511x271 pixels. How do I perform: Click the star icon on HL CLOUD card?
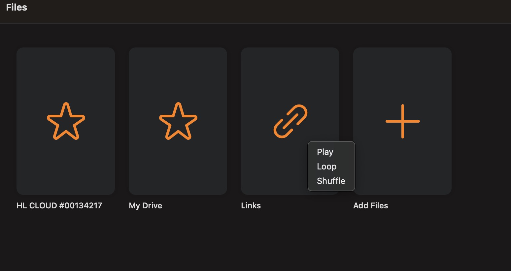66,121
